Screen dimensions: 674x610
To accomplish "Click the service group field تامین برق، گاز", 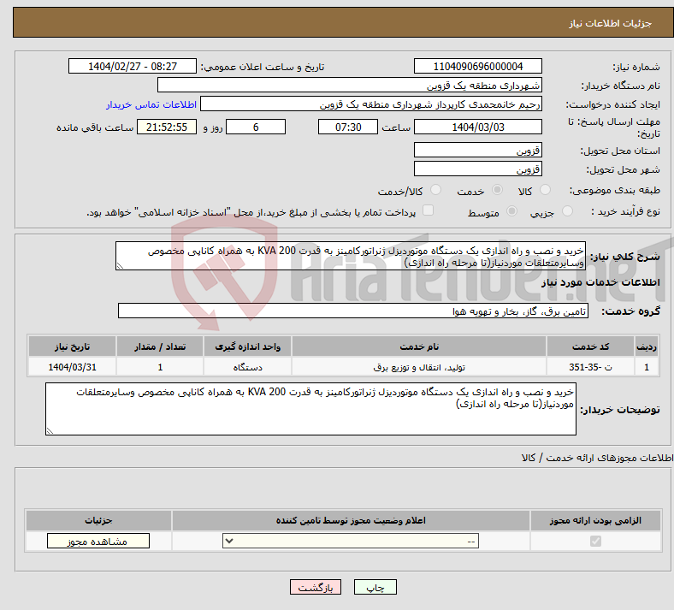I will tap(353, 311).
